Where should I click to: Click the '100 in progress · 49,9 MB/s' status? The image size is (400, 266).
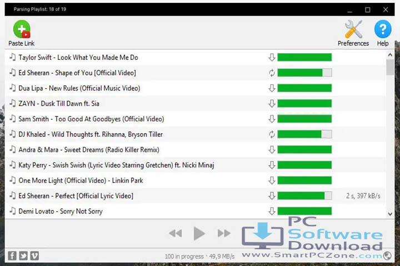coord(199,257)
